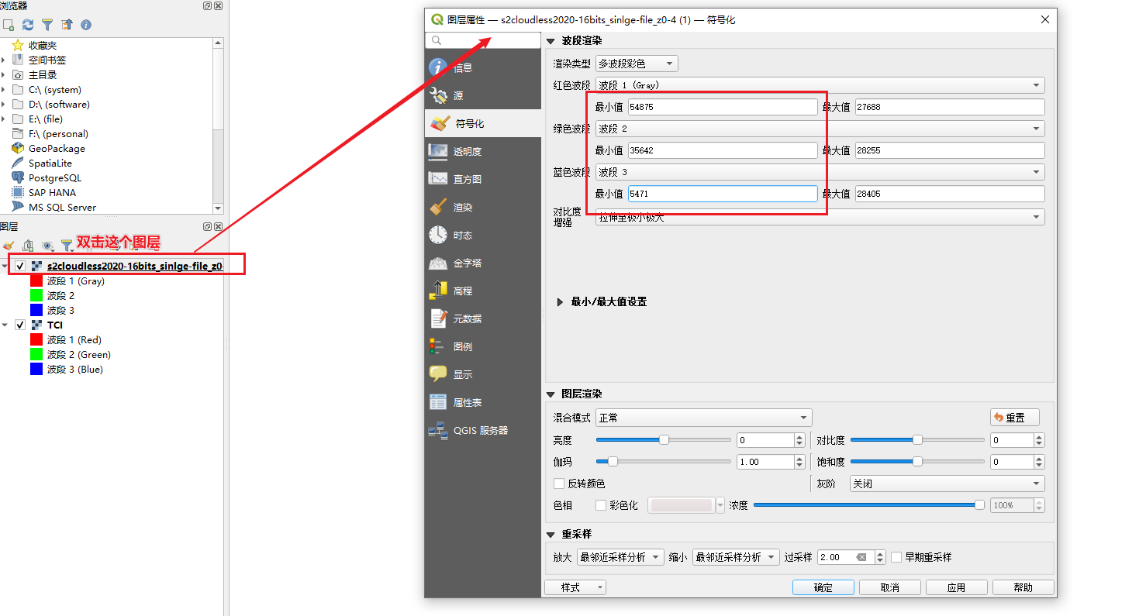The image size is (1146, 616).
Task: Open the 时态 tab
Action: [483, 235]
